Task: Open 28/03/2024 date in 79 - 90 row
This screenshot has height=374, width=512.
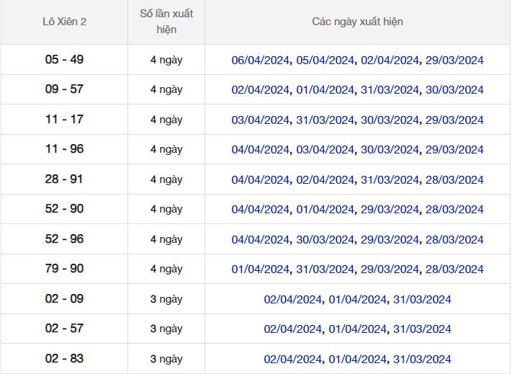Action: coord(454,270)
